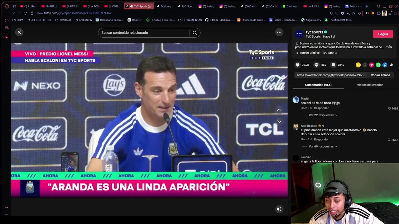399x224 pixels.
Task: Open comments via the speech bubble icon
Action: (x=316, y=65)
